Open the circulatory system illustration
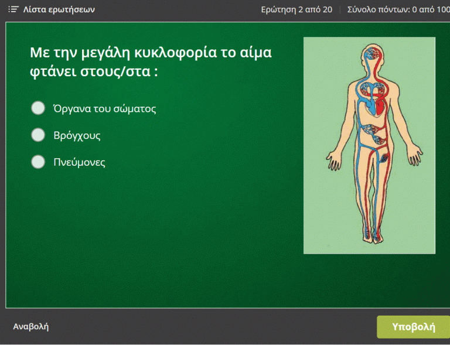This screenshot has width=450, height=345. pyautogui.click(x=369, y=145)
